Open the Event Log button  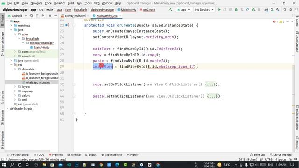pos(257,155)
